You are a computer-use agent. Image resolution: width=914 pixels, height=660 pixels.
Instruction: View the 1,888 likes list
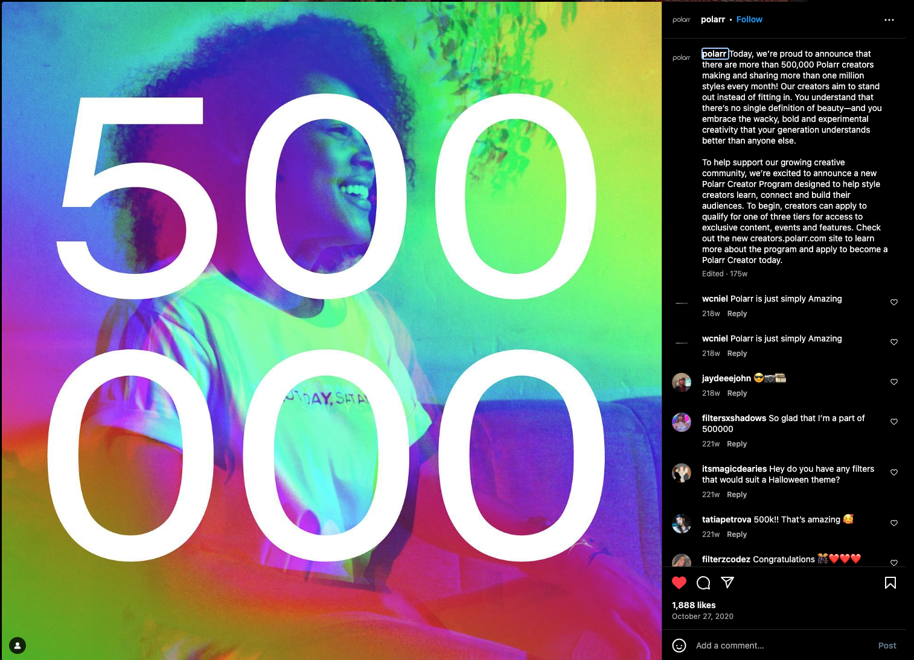pyautogui.click(x=694, y=605)
